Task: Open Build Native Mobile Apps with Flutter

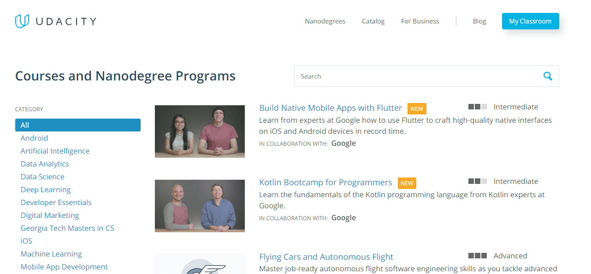Action: (331, 108)
